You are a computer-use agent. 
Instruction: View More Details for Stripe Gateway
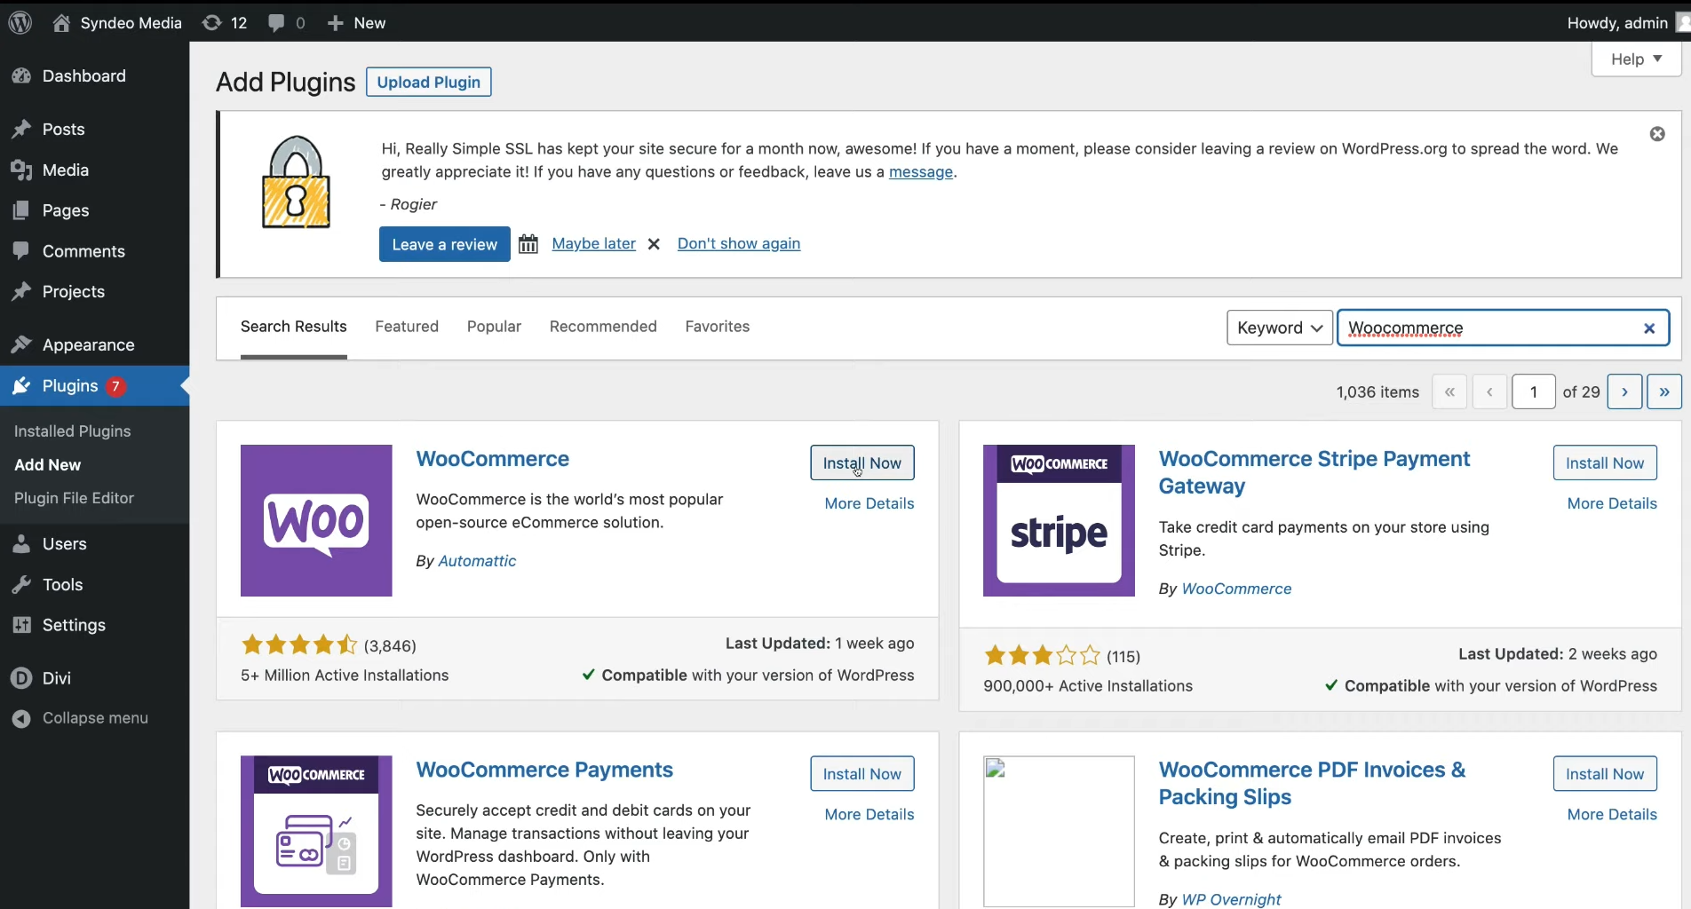tap(1612, 503)
